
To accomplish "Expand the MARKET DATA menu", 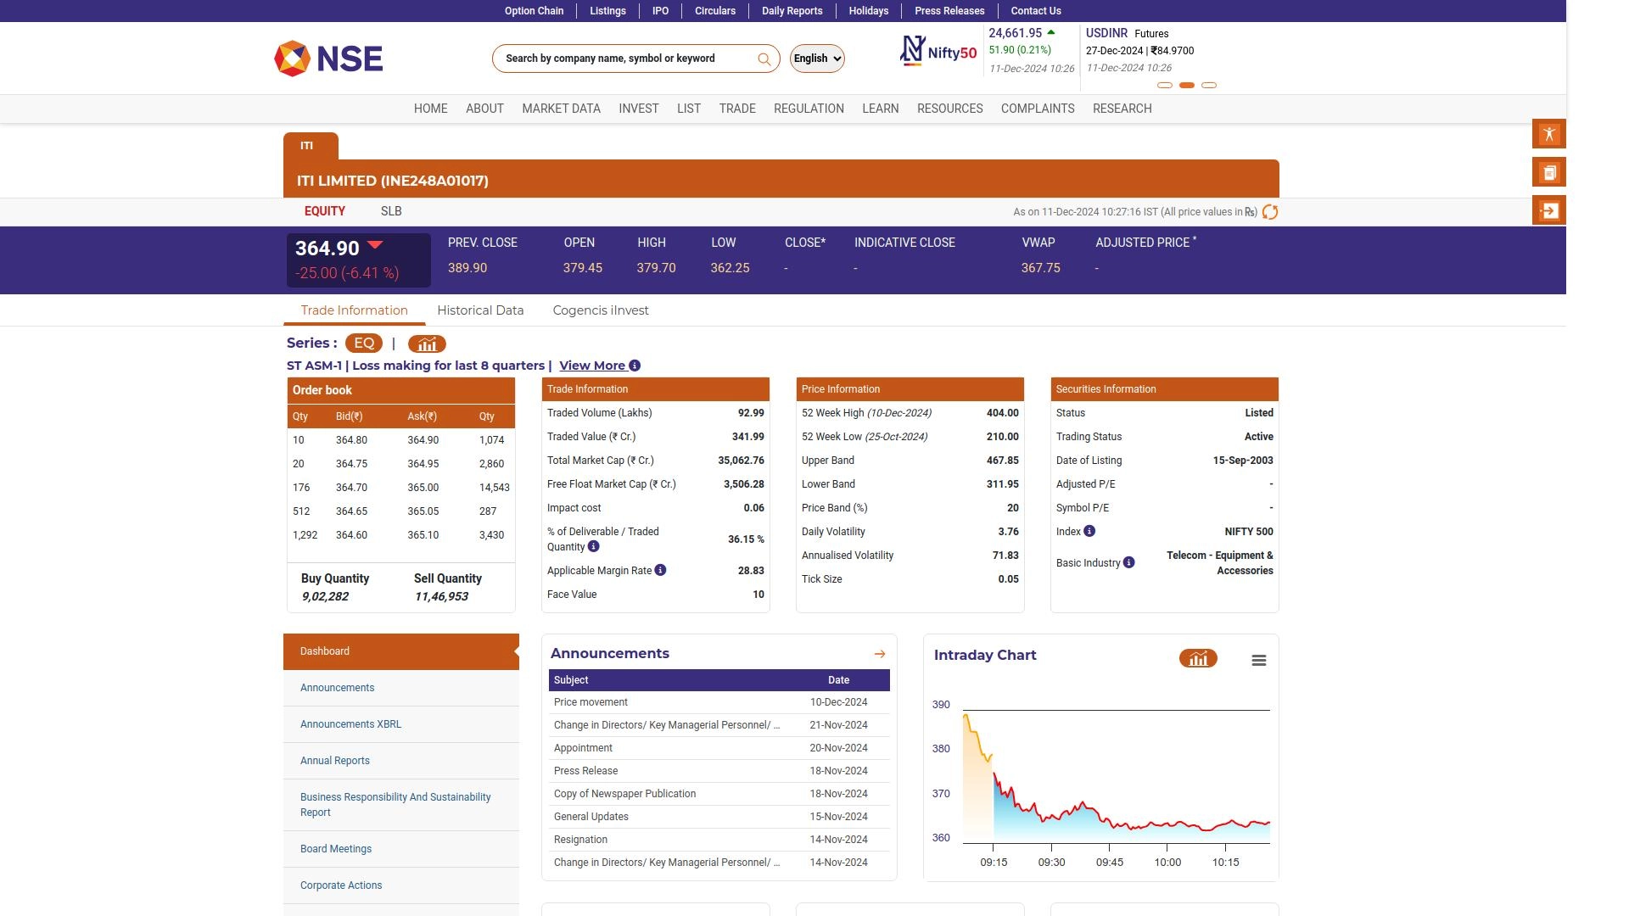I will 561,109.
